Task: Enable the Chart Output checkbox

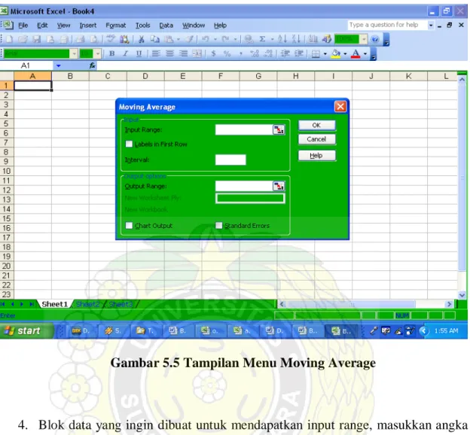Action: [129, 226]
